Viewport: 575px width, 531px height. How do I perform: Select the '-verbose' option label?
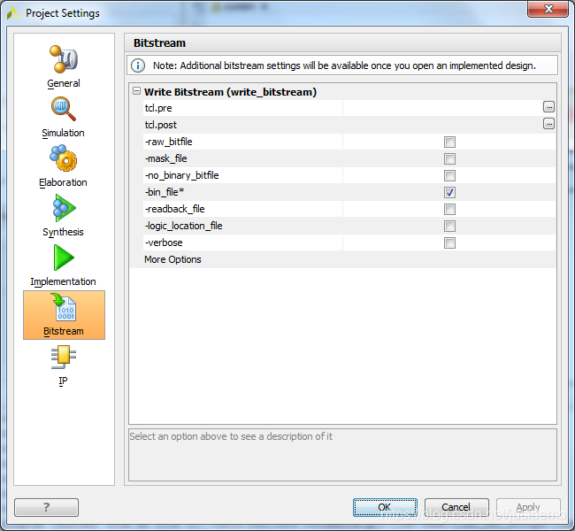[x=164, y=242]
